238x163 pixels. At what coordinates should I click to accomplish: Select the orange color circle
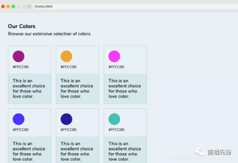[x=66, y=56]
